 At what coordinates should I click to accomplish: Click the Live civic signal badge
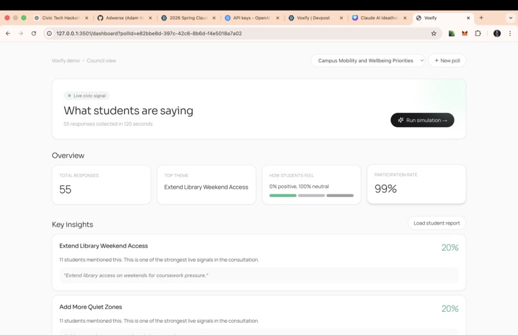(87, 96)
